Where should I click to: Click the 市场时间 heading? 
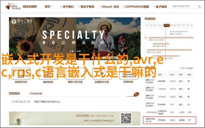(150, 19)
